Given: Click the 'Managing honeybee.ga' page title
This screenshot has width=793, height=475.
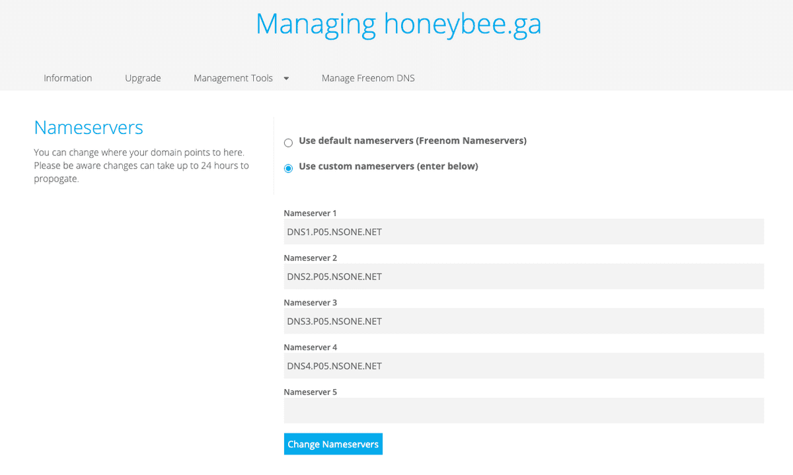Looking at the screenshot, I should (x=398, y=24).
